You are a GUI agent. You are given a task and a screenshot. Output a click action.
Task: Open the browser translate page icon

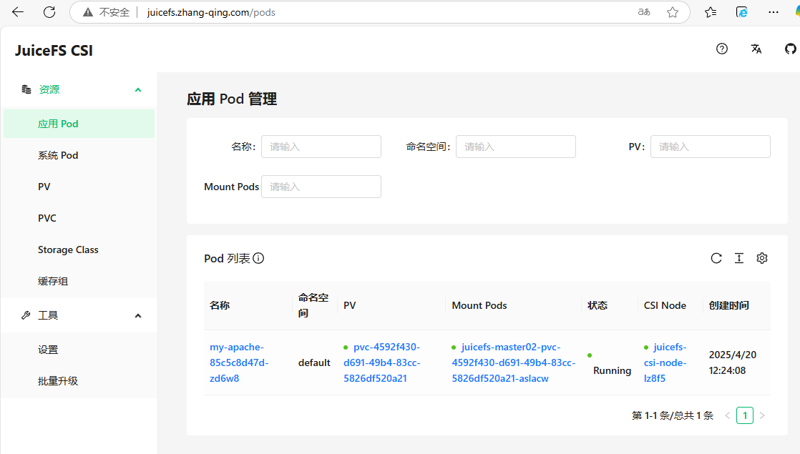645,12
